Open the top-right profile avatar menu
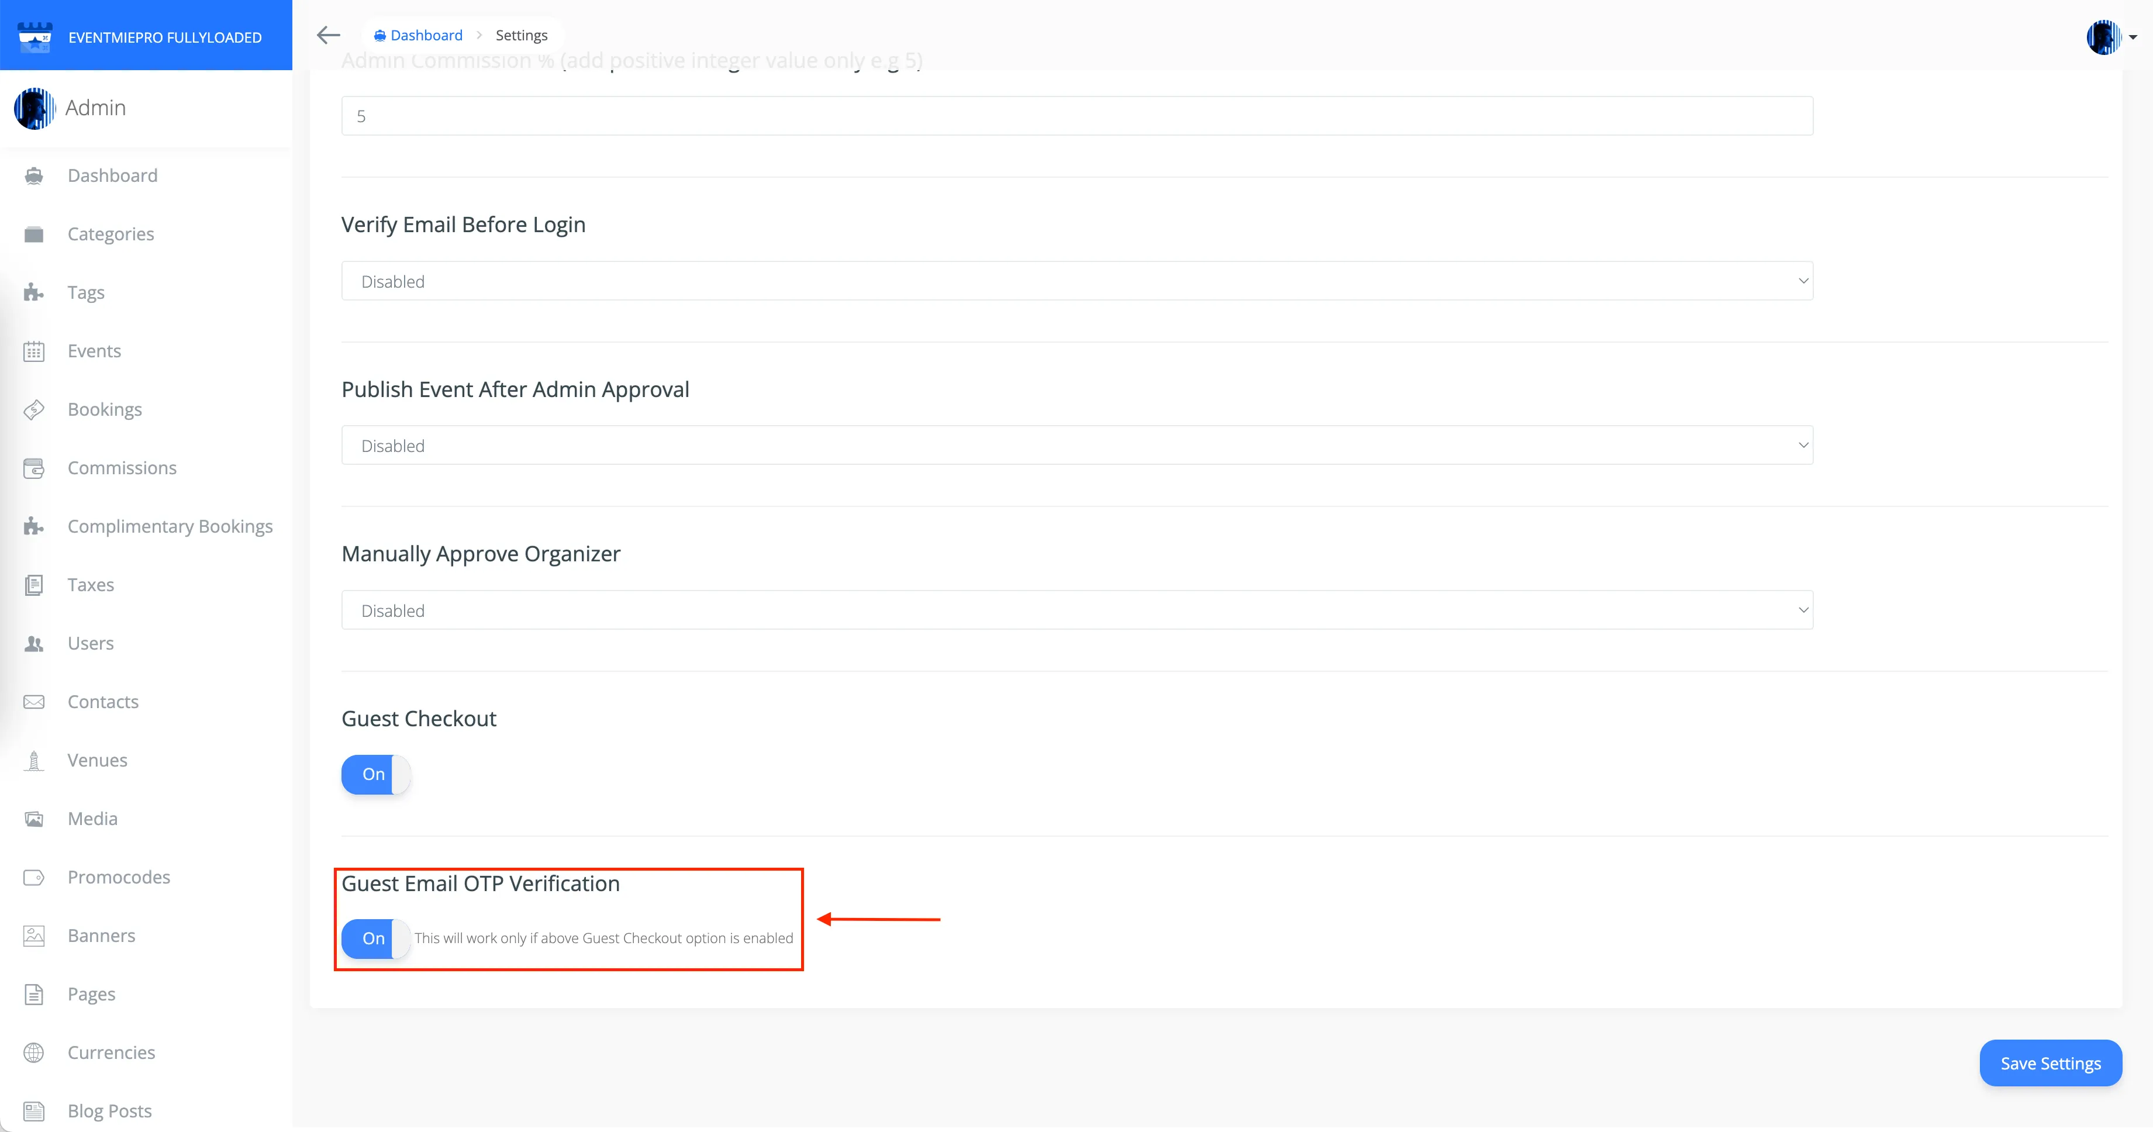Image resolution: width=2153 pixels, height=1132 pixels. (x=2111, y=37)
